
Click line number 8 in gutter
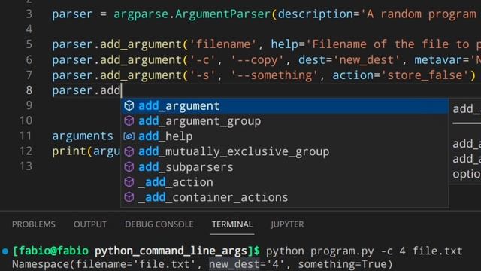coord(29,90)
